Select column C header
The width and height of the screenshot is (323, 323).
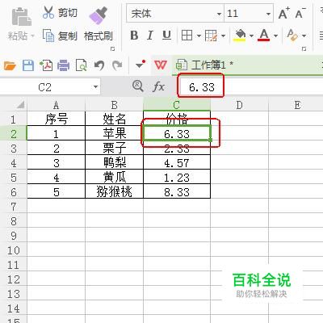pos(177,105)
